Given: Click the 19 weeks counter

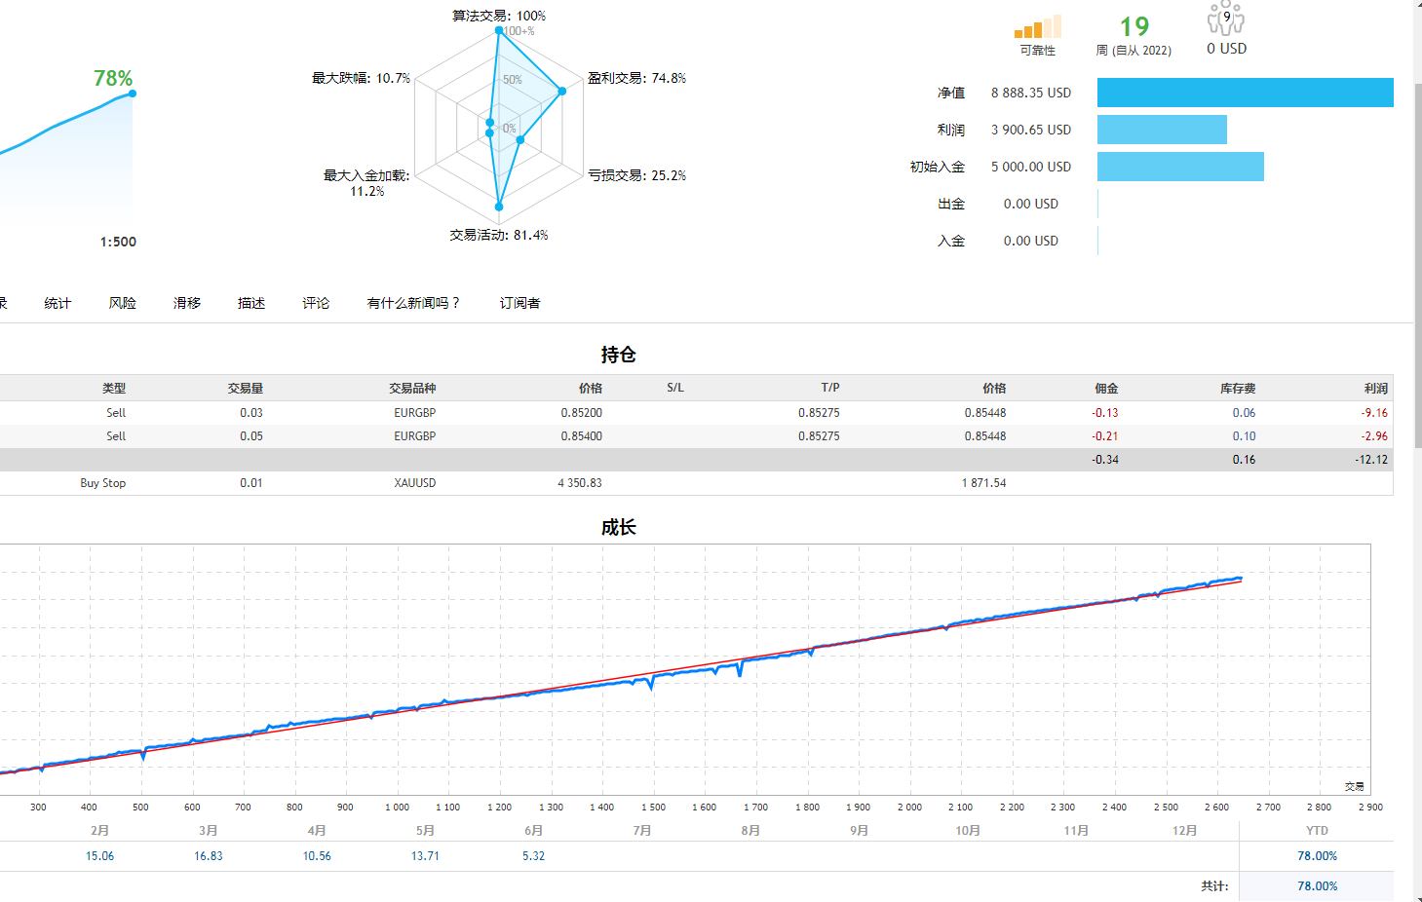Looking at the screenshot, I should 1134,26.
